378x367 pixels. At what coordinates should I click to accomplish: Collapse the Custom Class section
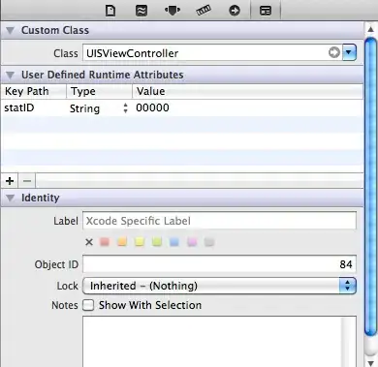11,30
